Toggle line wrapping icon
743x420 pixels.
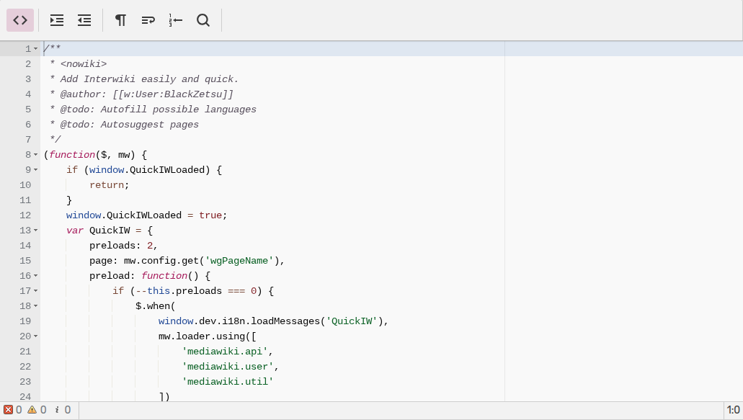coord(148,20)
